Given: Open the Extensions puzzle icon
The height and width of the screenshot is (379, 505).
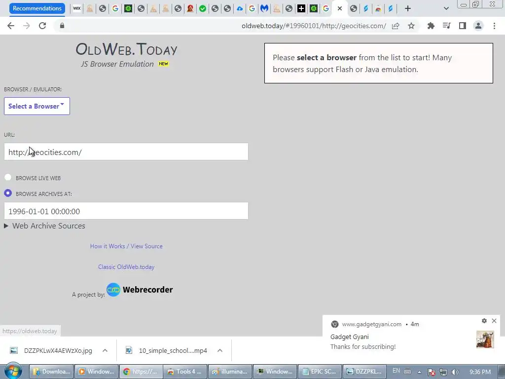Looking at the screenshot, I should [431, 26].
